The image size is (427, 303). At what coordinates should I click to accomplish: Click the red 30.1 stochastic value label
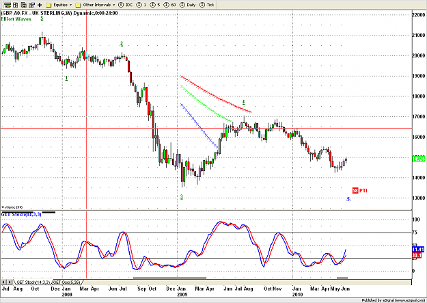point(417,256)
